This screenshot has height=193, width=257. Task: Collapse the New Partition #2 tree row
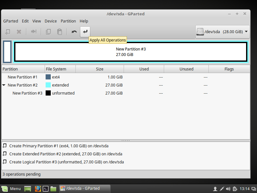point(4,85)
